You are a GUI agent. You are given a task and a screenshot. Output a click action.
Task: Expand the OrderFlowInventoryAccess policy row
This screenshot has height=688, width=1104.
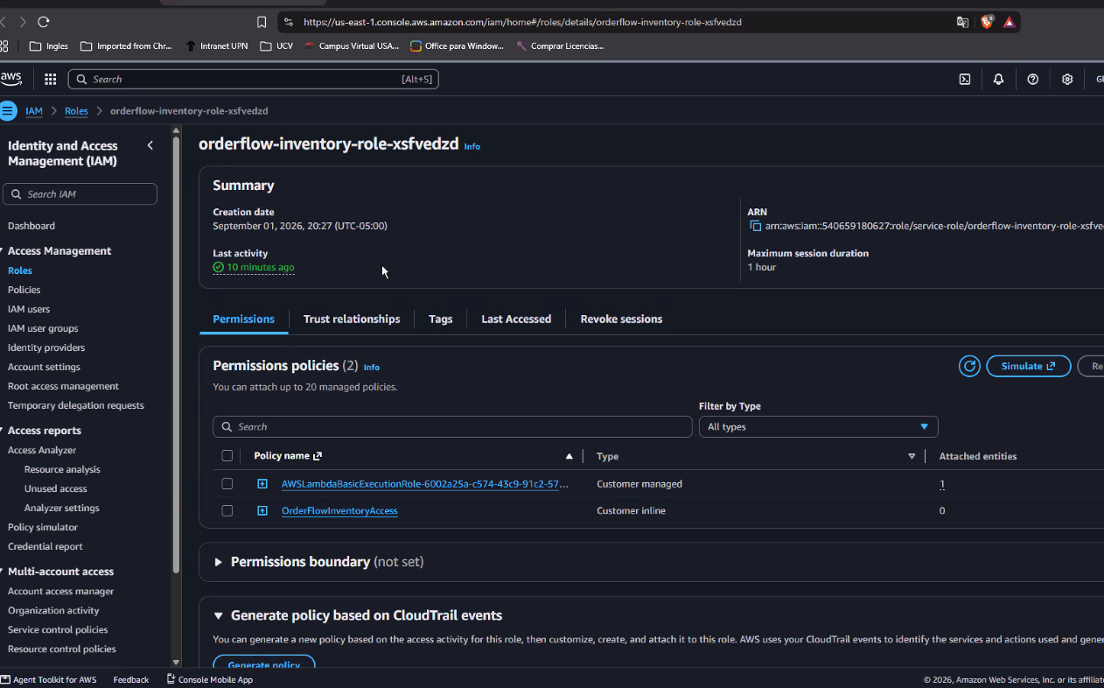[262, 510]
